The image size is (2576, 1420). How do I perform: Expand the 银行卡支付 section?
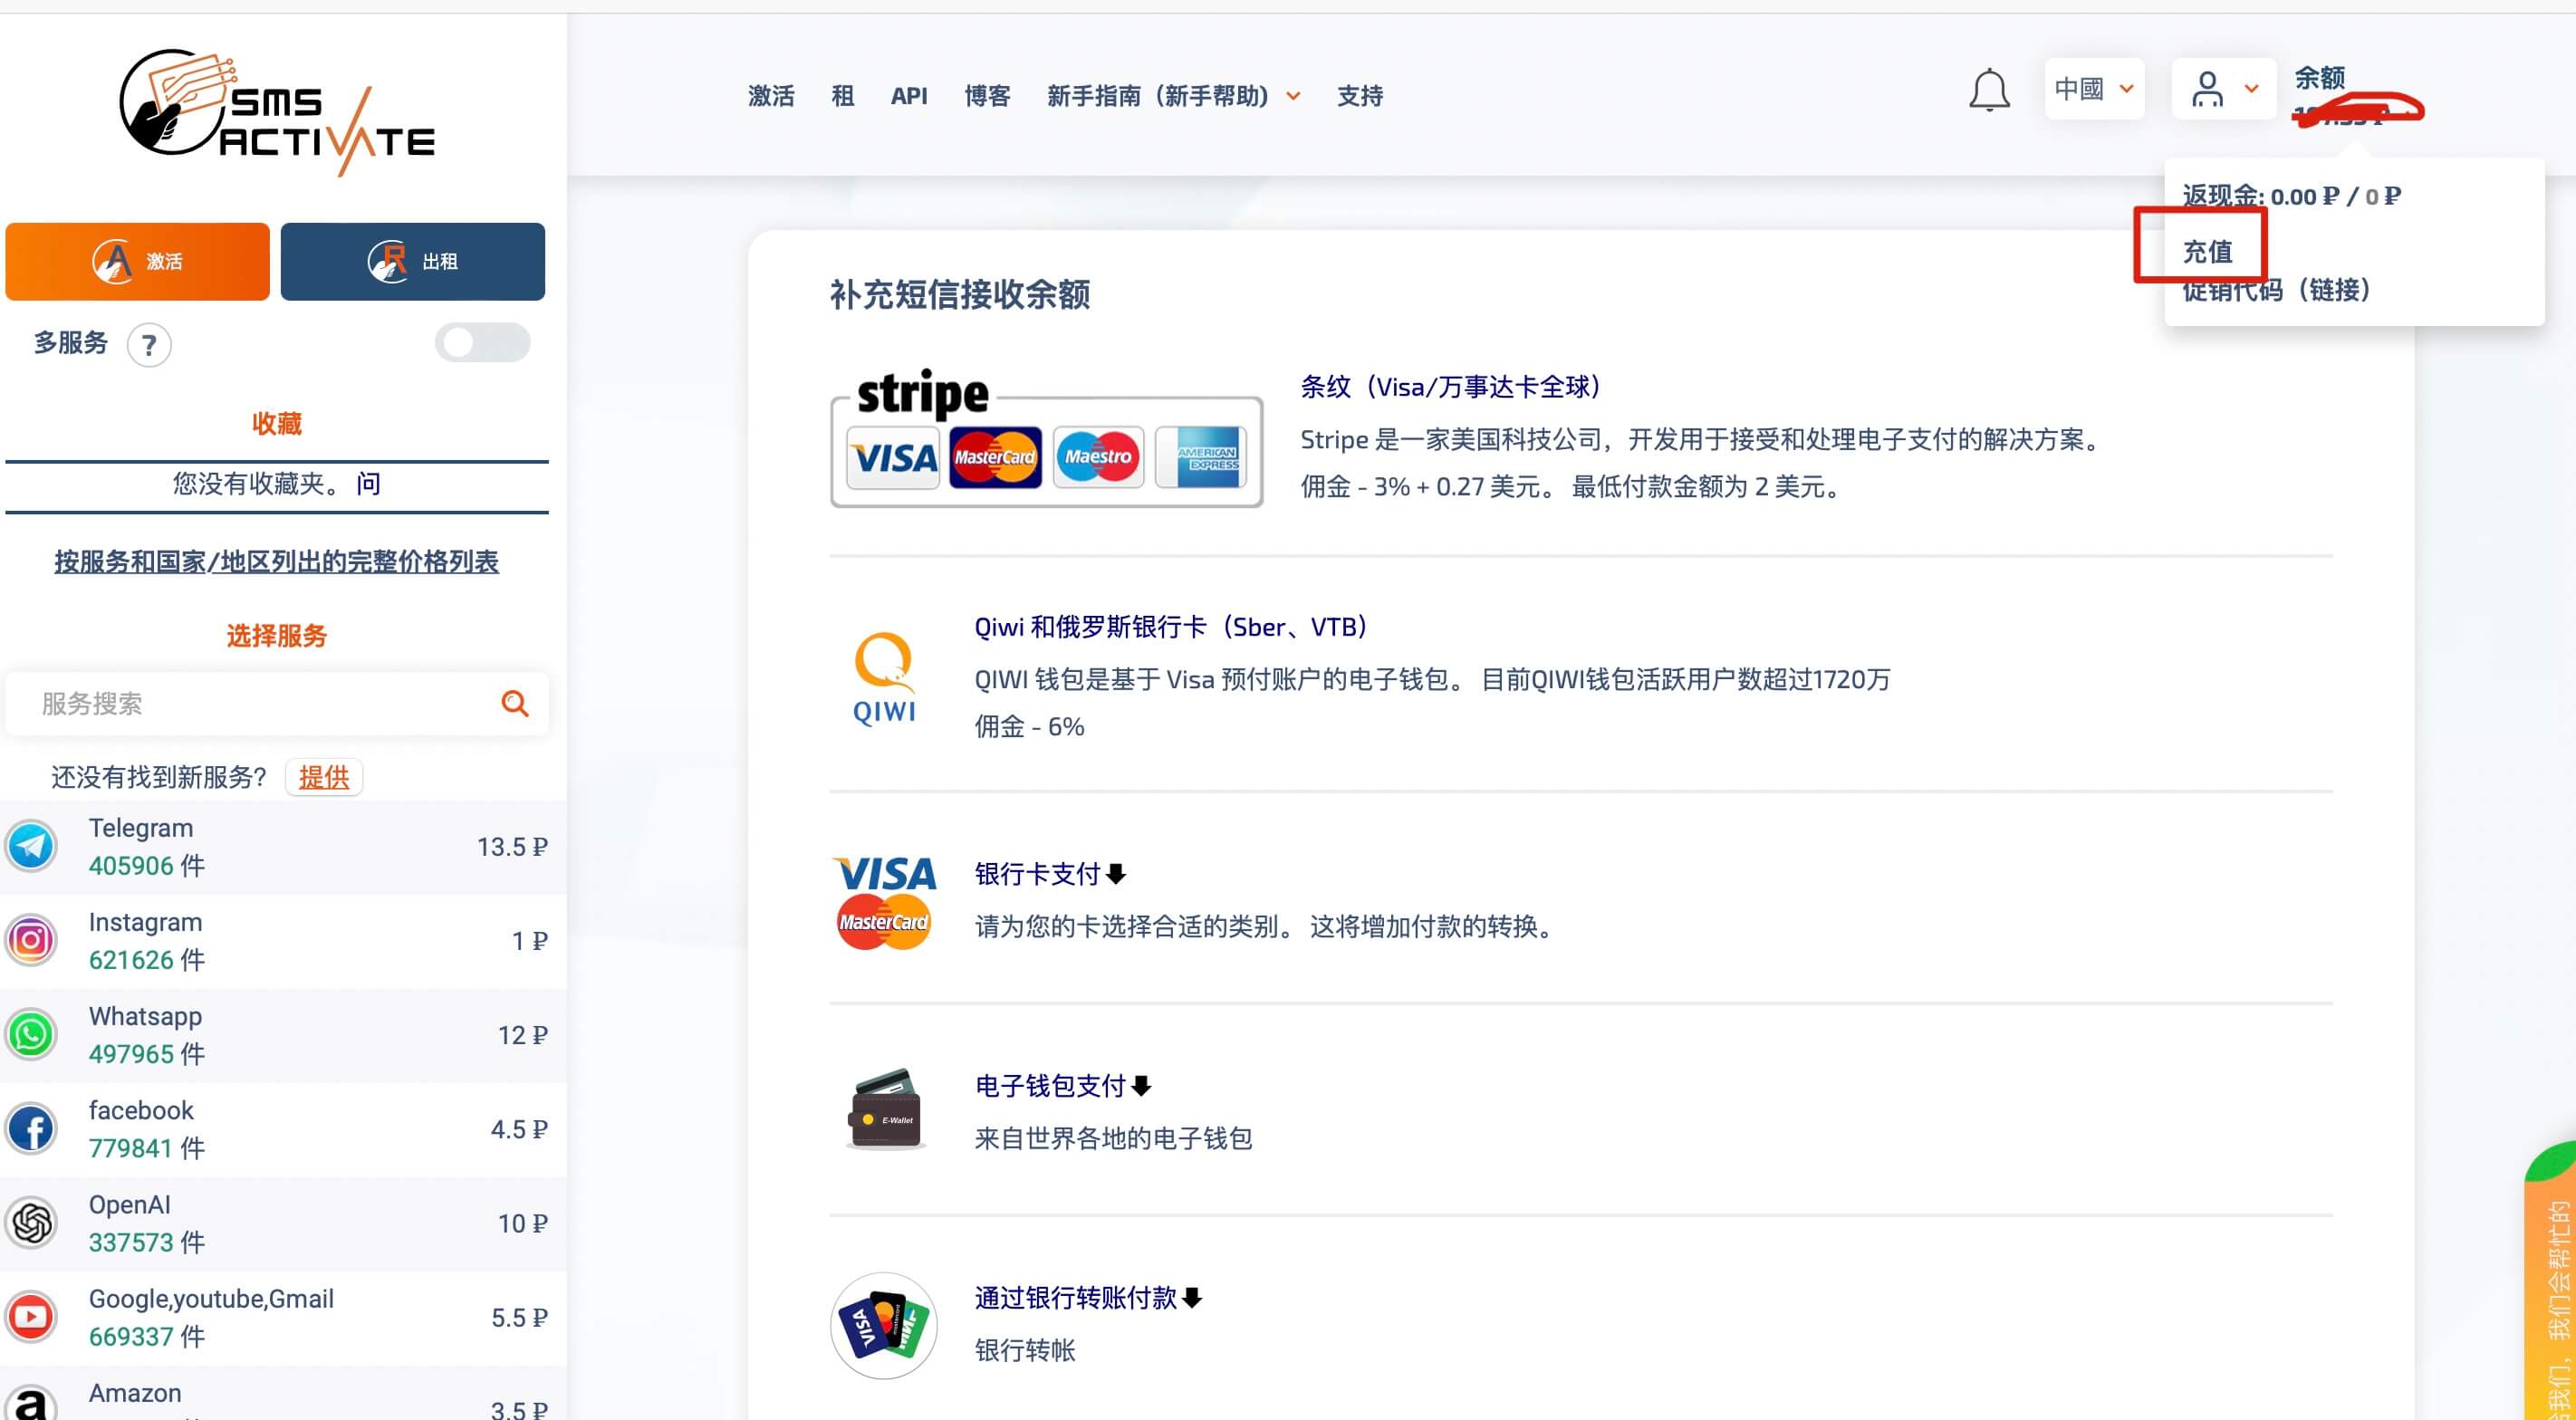click(1050, 874)
